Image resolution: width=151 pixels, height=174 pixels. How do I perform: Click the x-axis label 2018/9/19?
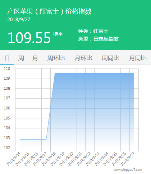[58, 159]
